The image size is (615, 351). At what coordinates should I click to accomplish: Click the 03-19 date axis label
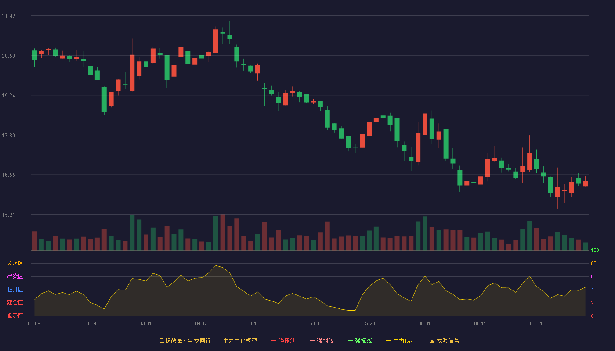point(90,323)
